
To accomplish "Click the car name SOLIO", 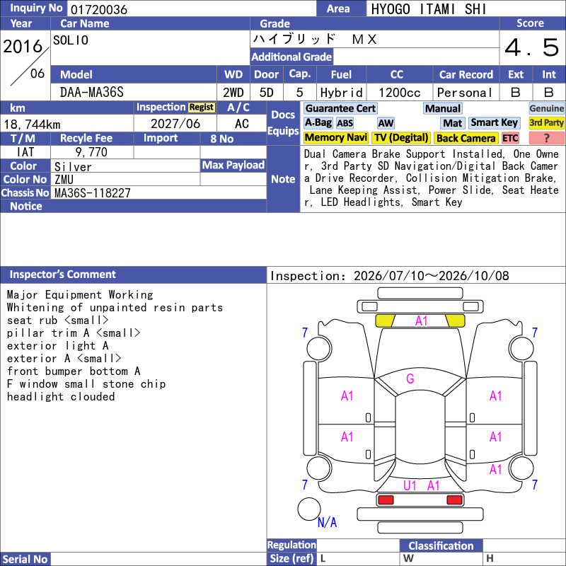I will 71,40.
